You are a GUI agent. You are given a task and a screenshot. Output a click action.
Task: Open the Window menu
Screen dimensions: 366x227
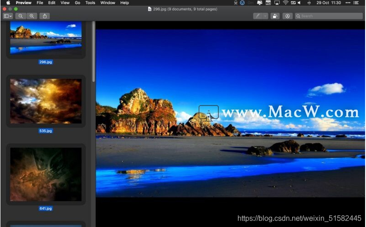[x=108, y=3]
